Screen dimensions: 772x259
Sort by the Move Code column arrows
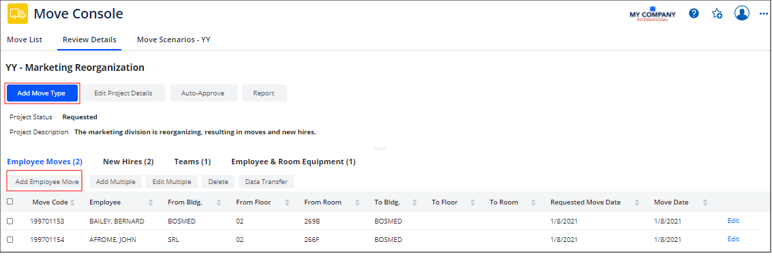[73, 202]
